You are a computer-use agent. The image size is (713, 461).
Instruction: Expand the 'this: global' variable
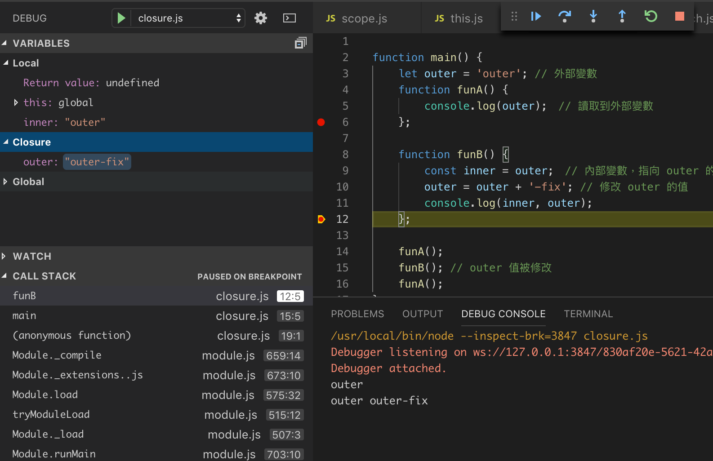tap(16, 102)
